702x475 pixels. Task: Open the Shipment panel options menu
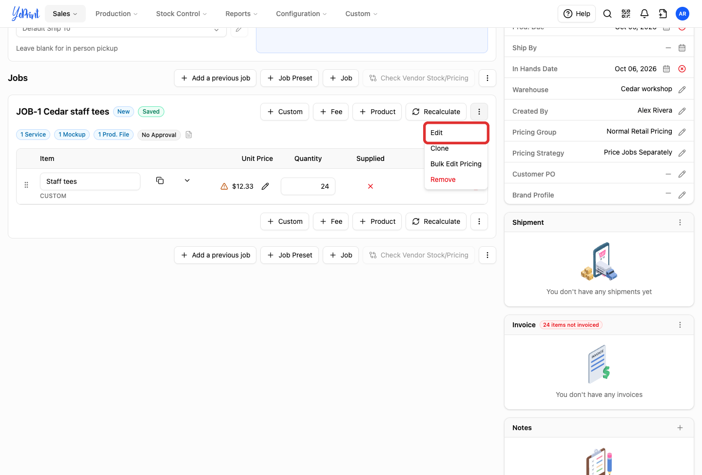coord(680,222)
